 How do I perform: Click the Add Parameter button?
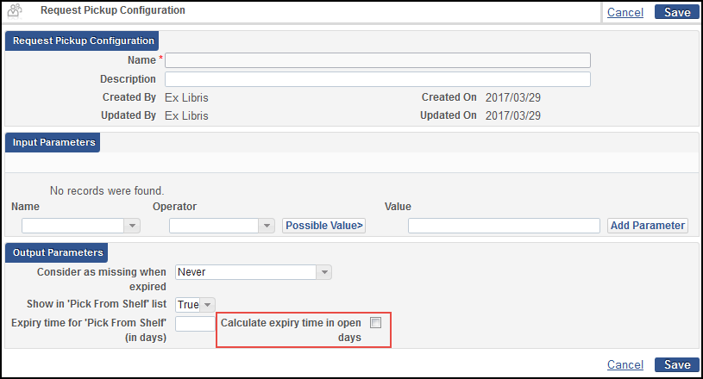pos(648,226)
